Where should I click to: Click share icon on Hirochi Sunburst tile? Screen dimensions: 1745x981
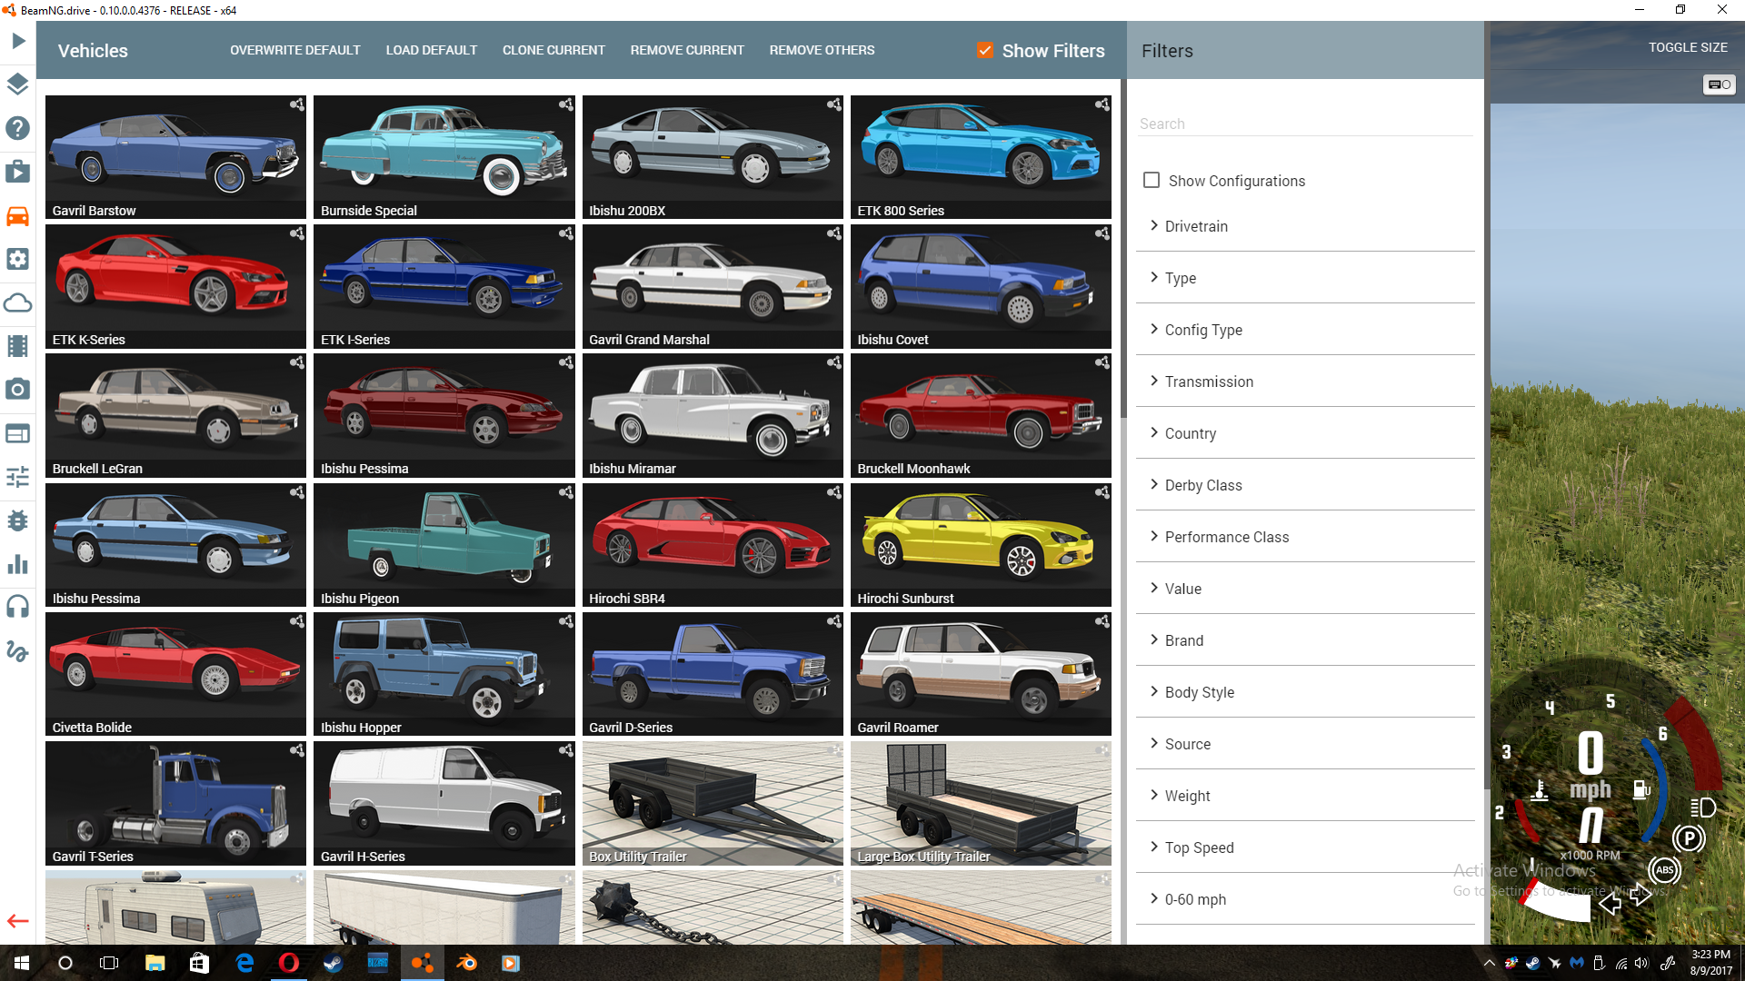click(x=1102, y=492)
